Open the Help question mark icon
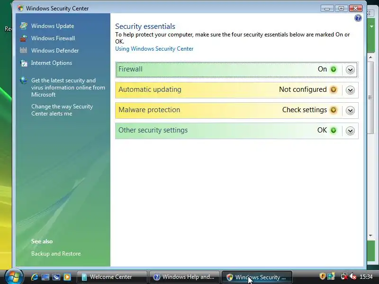Screen dimensions: 379x284 tap(358, 18)
